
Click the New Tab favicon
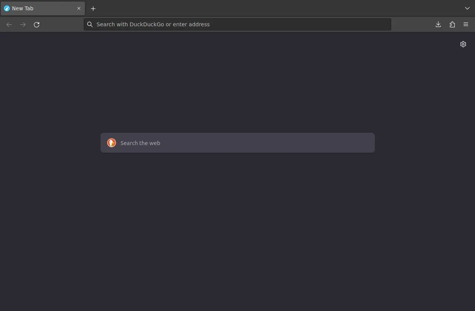(x=6, y=8)
